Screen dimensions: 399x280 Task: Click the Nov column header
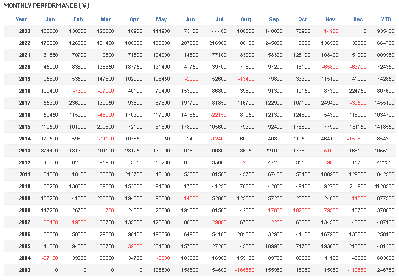coord(330,19)
